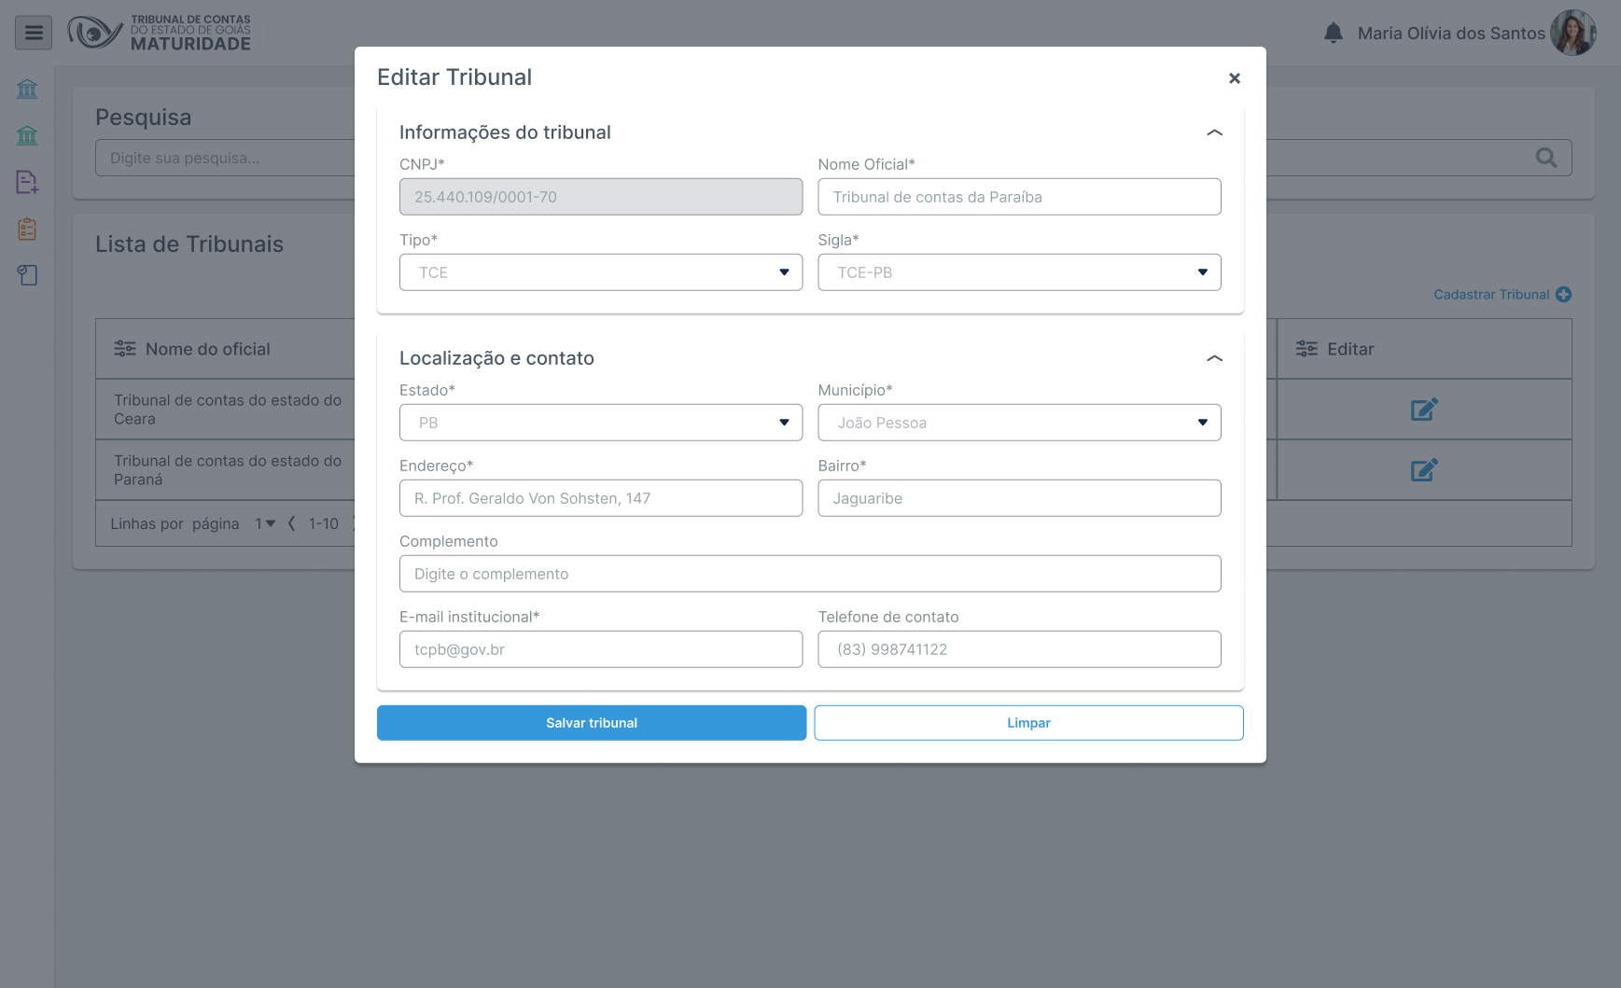
Task: Open the Município dropdown
Action: pyautogui.click(x=1019, y=423)
